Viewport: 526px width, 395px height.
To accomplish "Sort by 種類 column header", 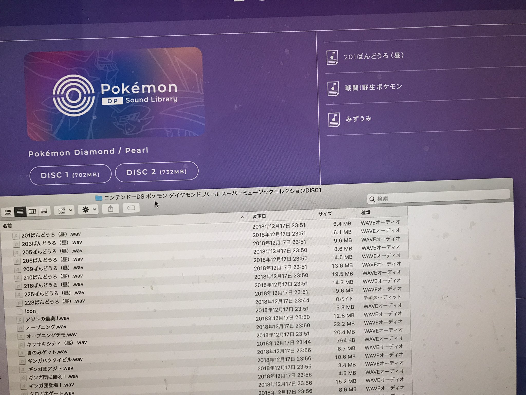I will (x=366, y=212).
